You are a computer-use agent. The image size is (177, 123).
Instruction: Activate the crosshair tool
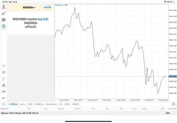[4, 66]
